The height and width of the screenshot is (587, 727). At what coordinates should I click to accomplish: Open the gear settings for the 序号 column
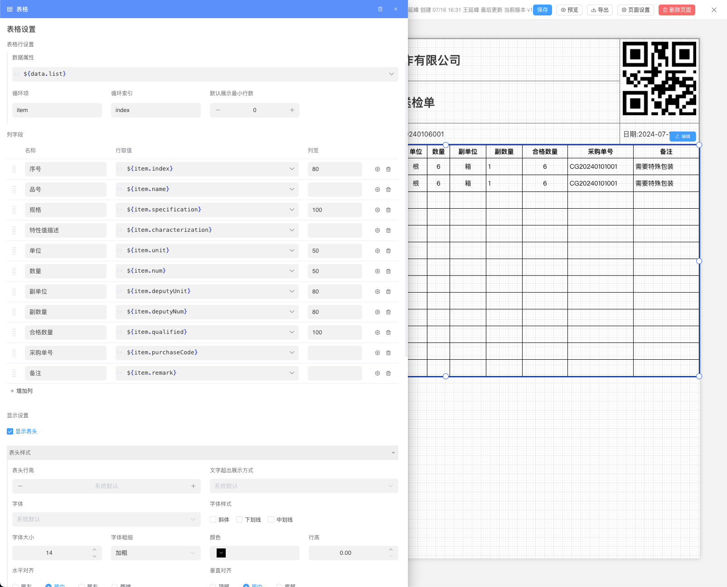tap(377, 169)
